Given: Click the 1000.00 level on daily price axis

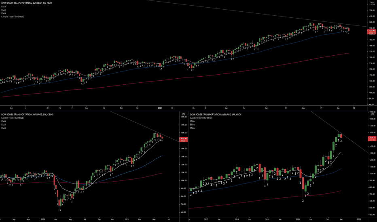Looking at the screenshot, I should click(371, 93).
